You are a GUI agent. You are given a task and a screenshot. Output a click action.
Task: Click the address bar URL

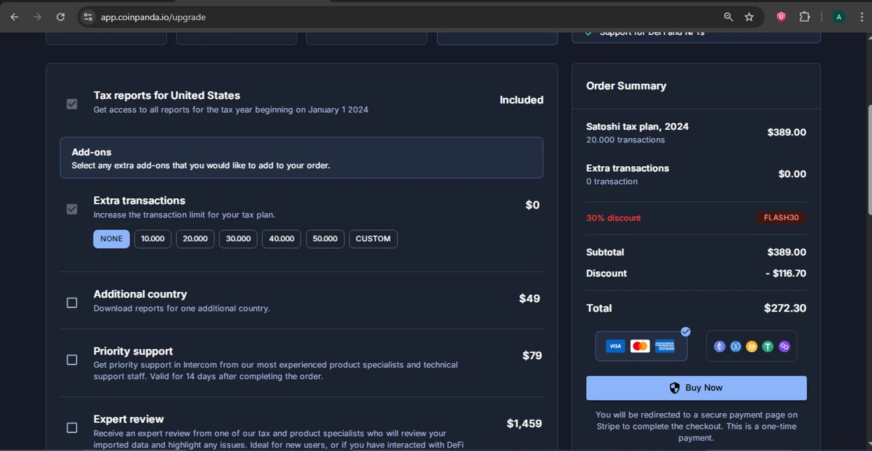click(153, 17)
